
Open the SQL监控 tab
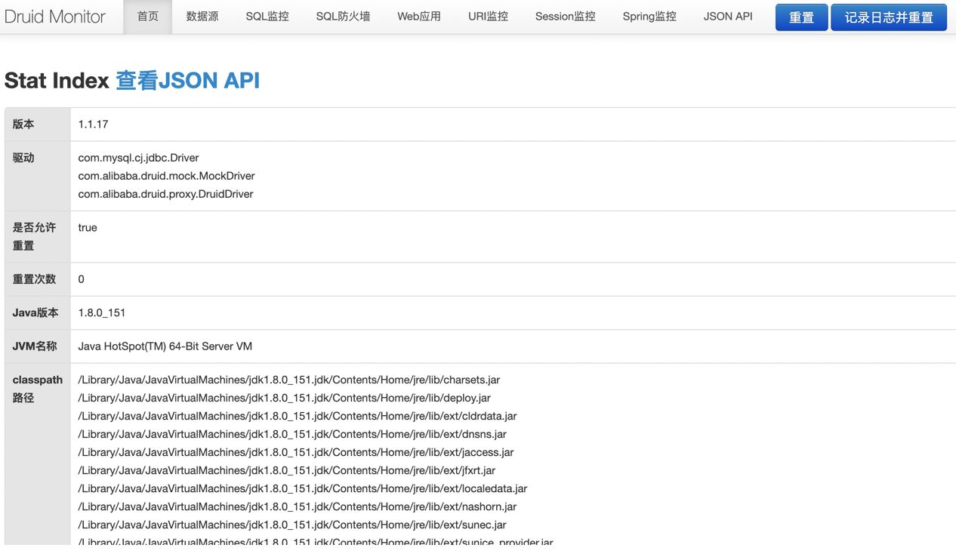coord(267,16)
